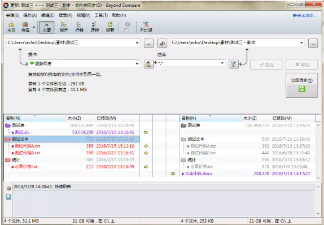Click the right 大小(Z) column header

tap(256, 118)
